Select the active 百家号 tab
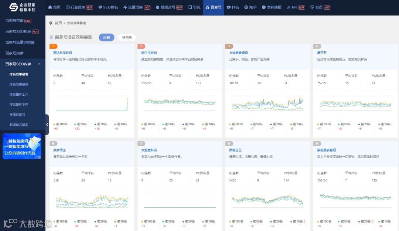The height and width of the screenshot is (231, 399). 214,7
